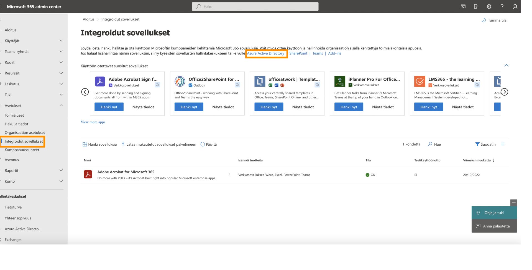
Task: Toggle Tumma tila dark mode
Action: (494, 20)
